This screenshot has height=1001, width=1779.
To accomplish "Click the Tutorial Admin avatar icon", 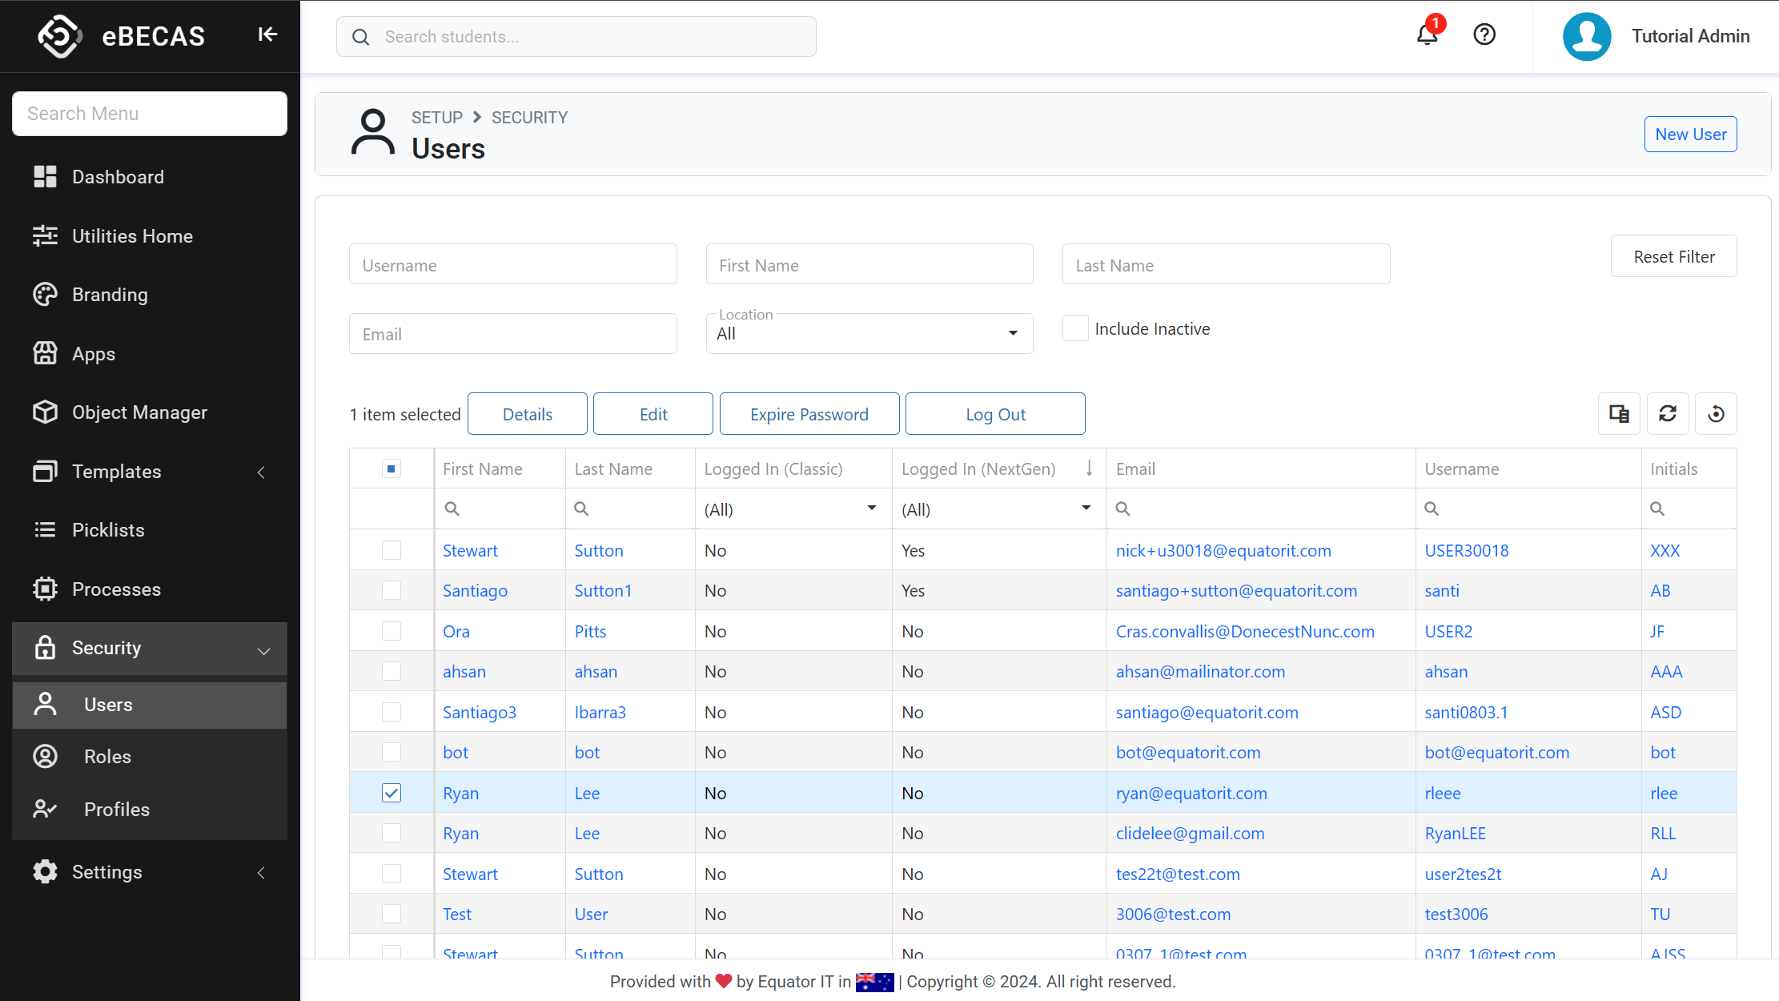I will point(1587,36).
